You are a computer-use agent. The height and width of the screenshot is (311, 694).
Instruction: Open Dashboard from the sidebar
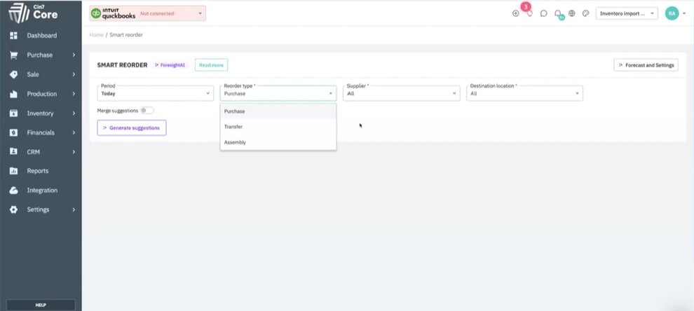point(41,36)
